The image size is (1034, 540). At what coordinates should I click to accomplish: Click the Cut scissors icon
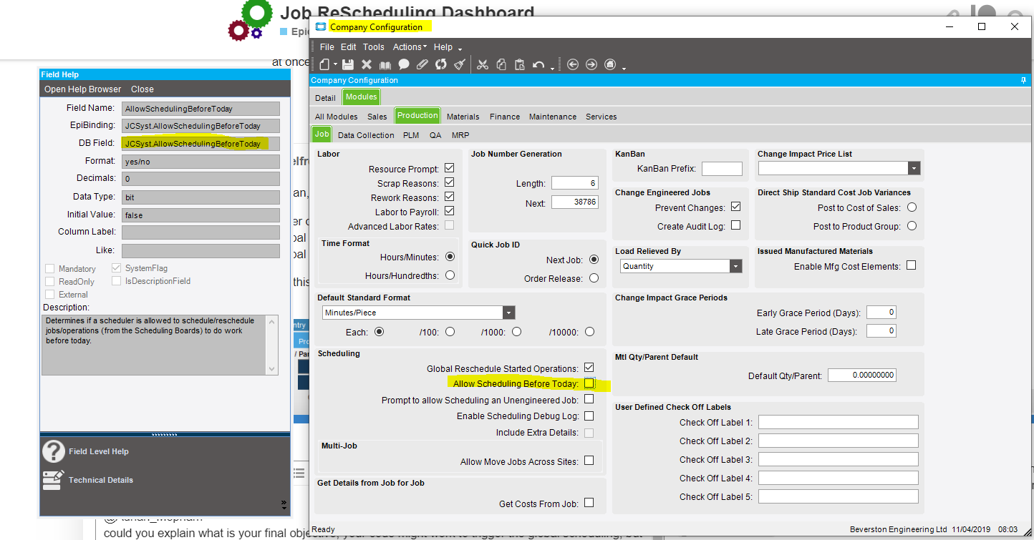coord(483,64)
